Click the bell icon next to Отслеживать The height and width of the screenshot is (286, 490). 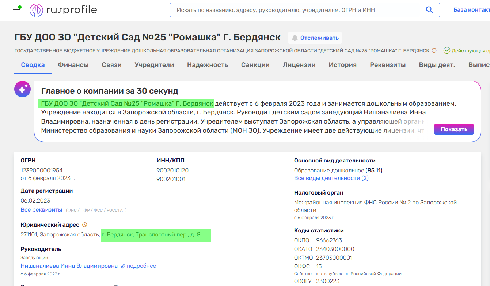[x=295, y=38]
